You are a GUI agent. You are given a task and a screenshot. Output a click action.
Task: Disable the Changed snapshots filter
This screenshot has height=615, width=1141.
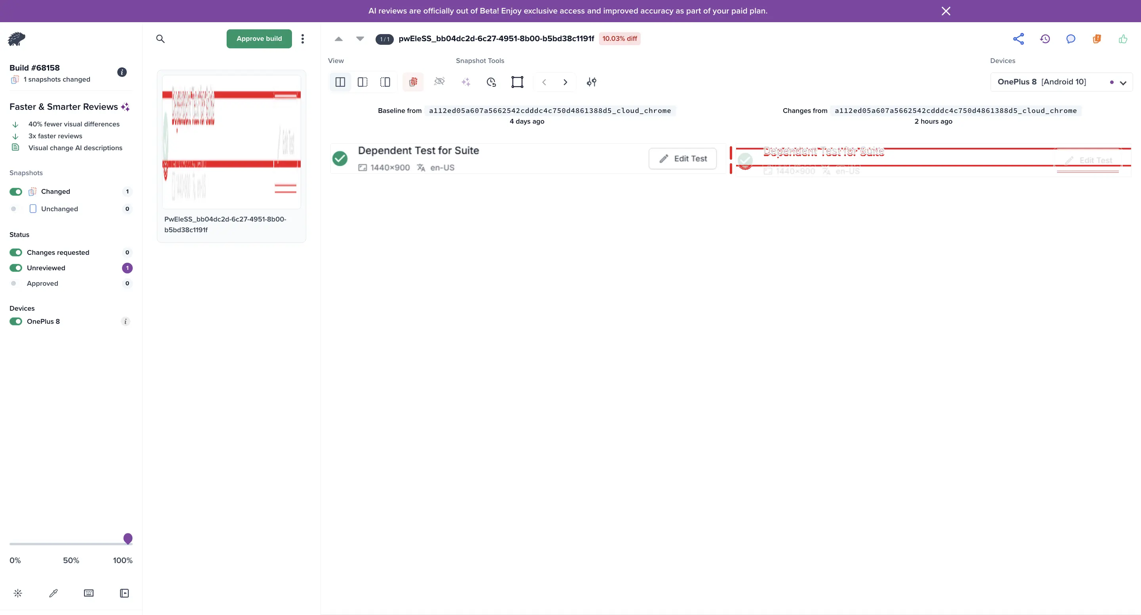click(x=16, y=191)
